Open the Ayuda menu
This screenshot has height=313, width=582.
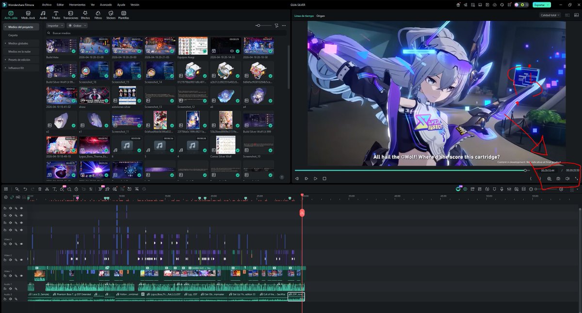[121, 4]
